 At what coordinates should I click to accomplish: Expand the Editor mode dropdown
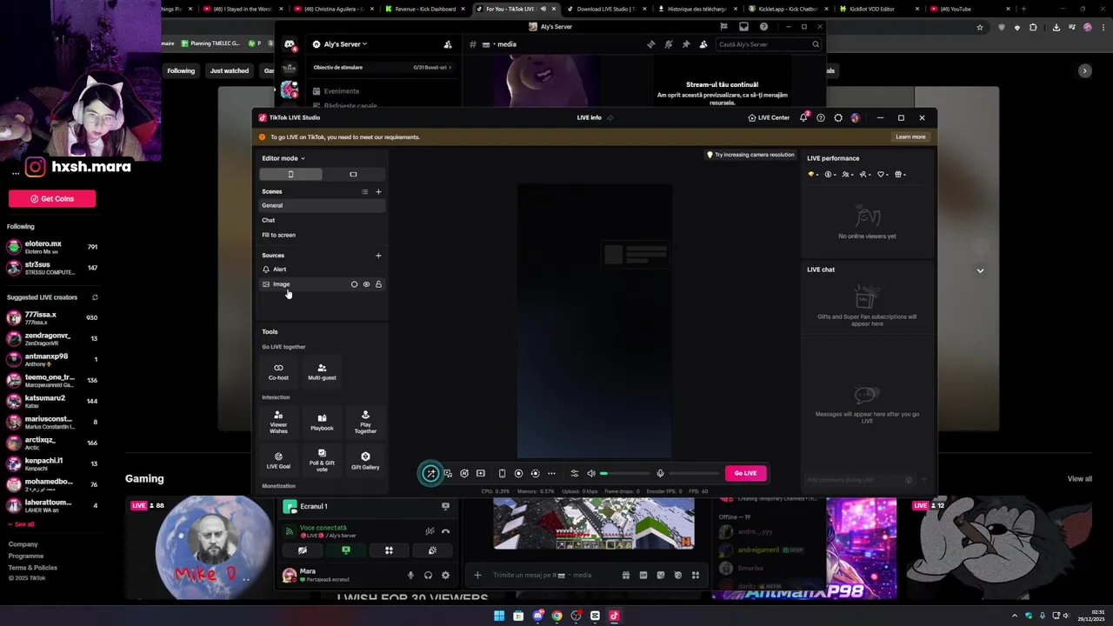(283, 158)
